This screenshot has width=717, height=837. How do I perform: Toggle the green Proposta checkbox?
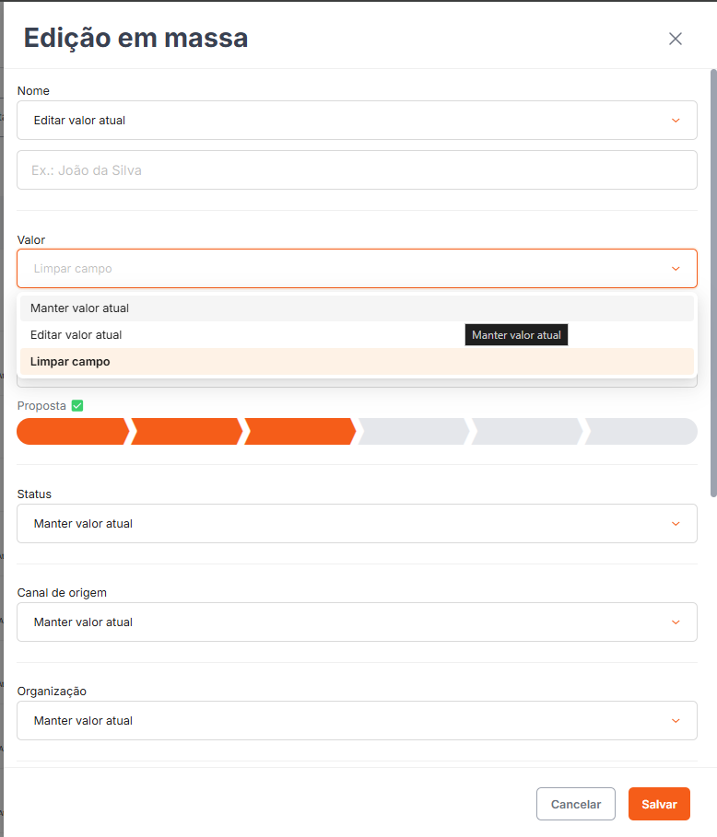pyautogui.click(x=77, y=406)
